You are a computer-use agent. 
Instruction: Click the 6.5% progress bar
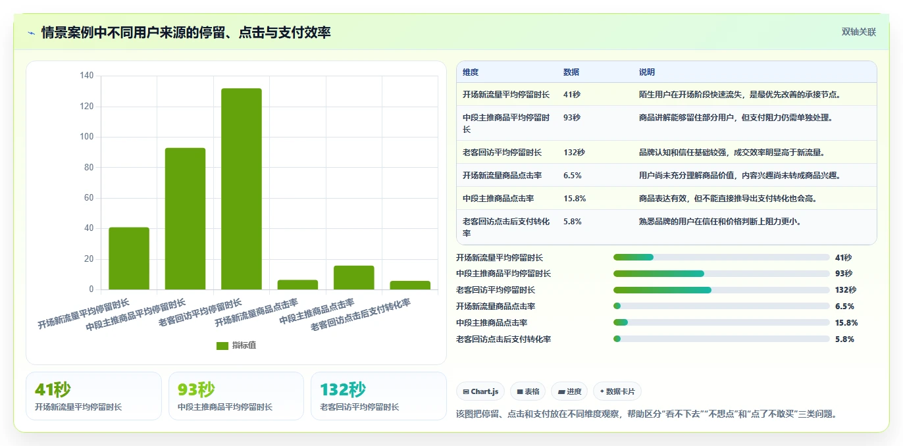[x=721, y=306]
